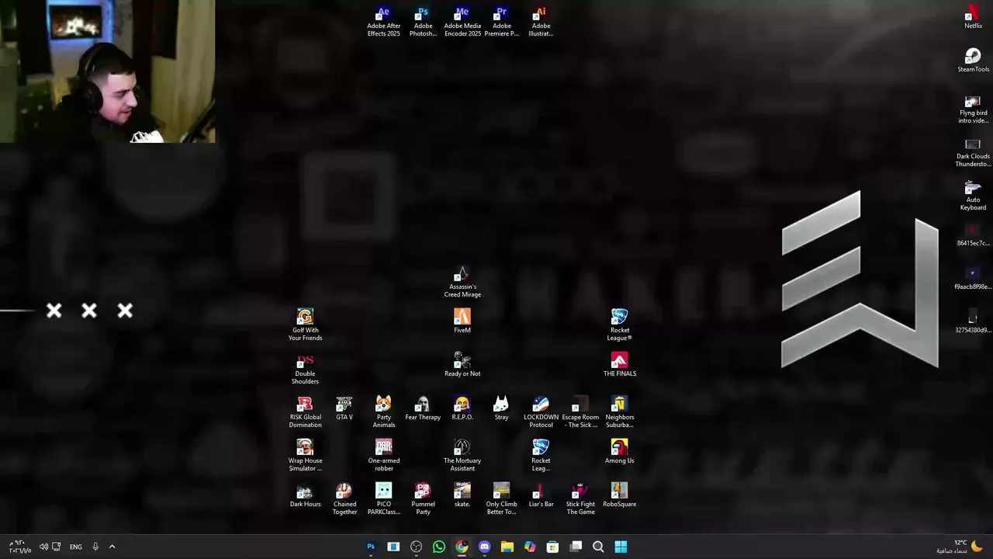Select the Auto Keyboard shortcut
This screenshot has height=559, width=993.
[973, 196]
